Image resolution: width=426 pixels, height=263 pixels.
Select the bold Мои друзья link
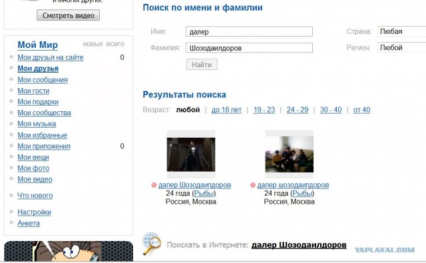pyautogui.click(x=38, y=69)
